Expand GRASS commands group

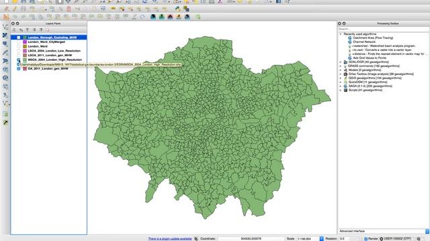click(341, 66)
